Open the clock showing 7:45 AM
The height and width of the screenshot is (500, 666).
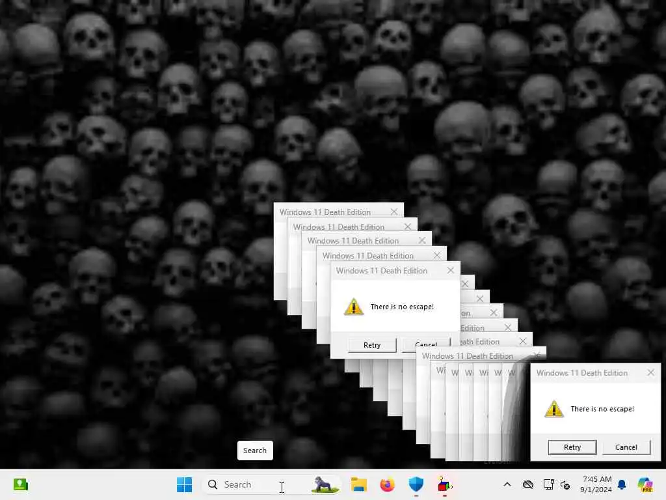pos(597,484)
